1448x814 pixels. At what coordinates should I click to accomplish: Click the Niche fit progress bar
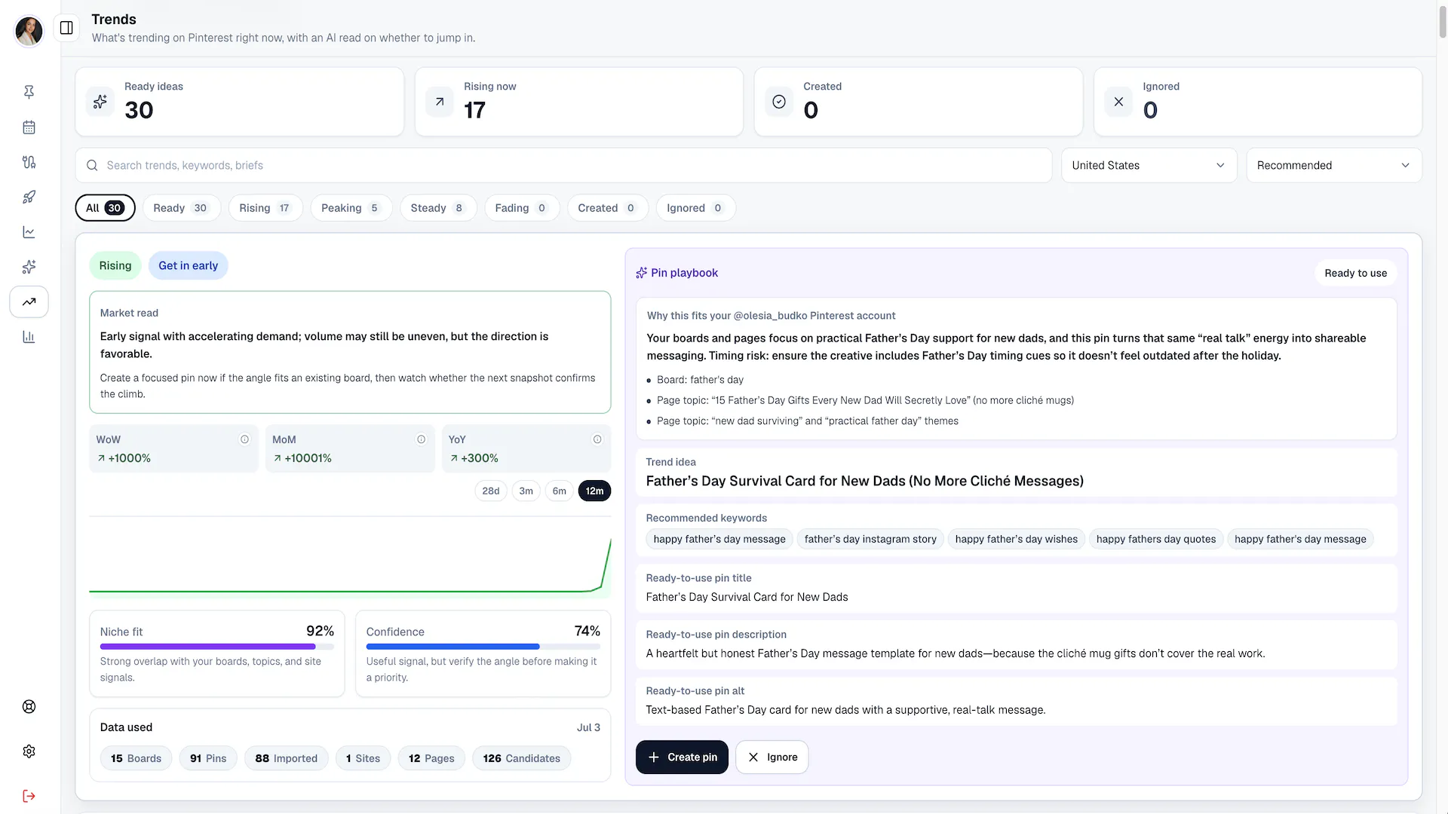(x=216, y=647)
